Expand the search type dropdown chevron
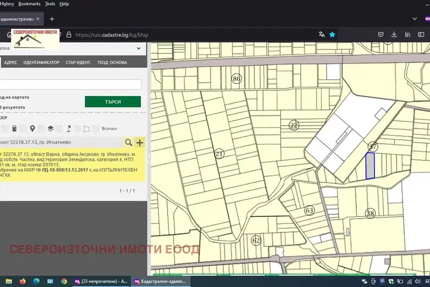430x287 pixels. (139, 48)
